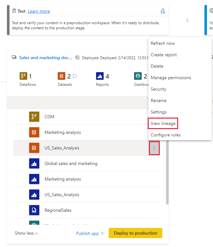Click the Global sales and marketing report icon

pos(34,163)
